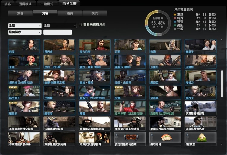Click the search text field
Viewport: 227px width, 155px height.
58,32
